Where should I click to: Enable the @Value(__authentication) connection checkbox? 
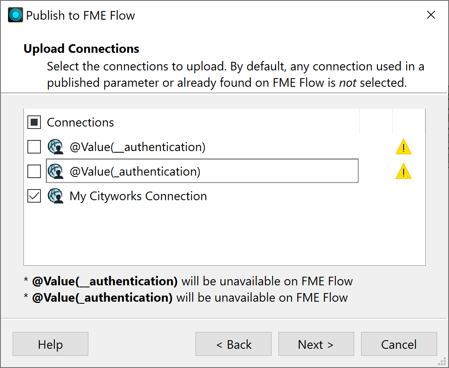click(34, 147)
